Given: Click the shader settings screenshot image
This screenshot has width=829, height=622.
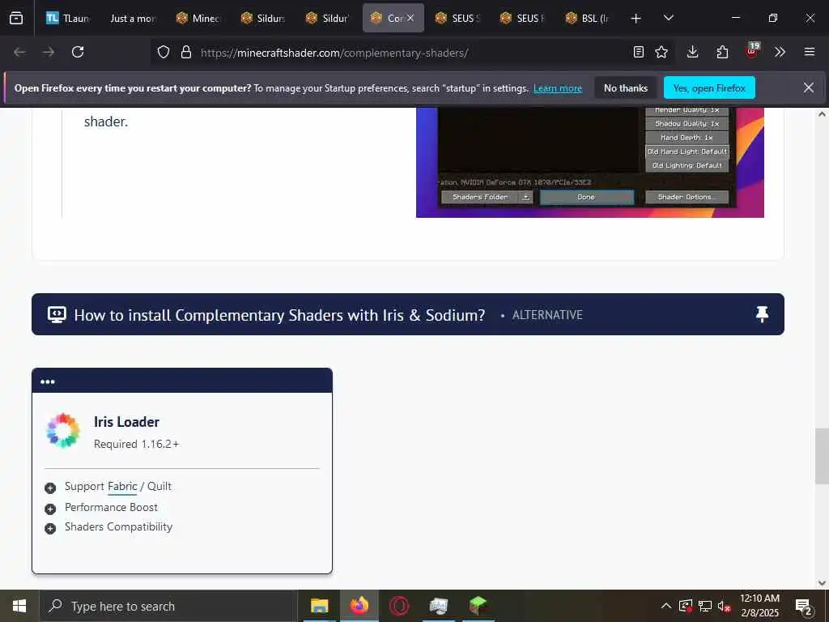Looking at the screenshot, I should 590,162.
